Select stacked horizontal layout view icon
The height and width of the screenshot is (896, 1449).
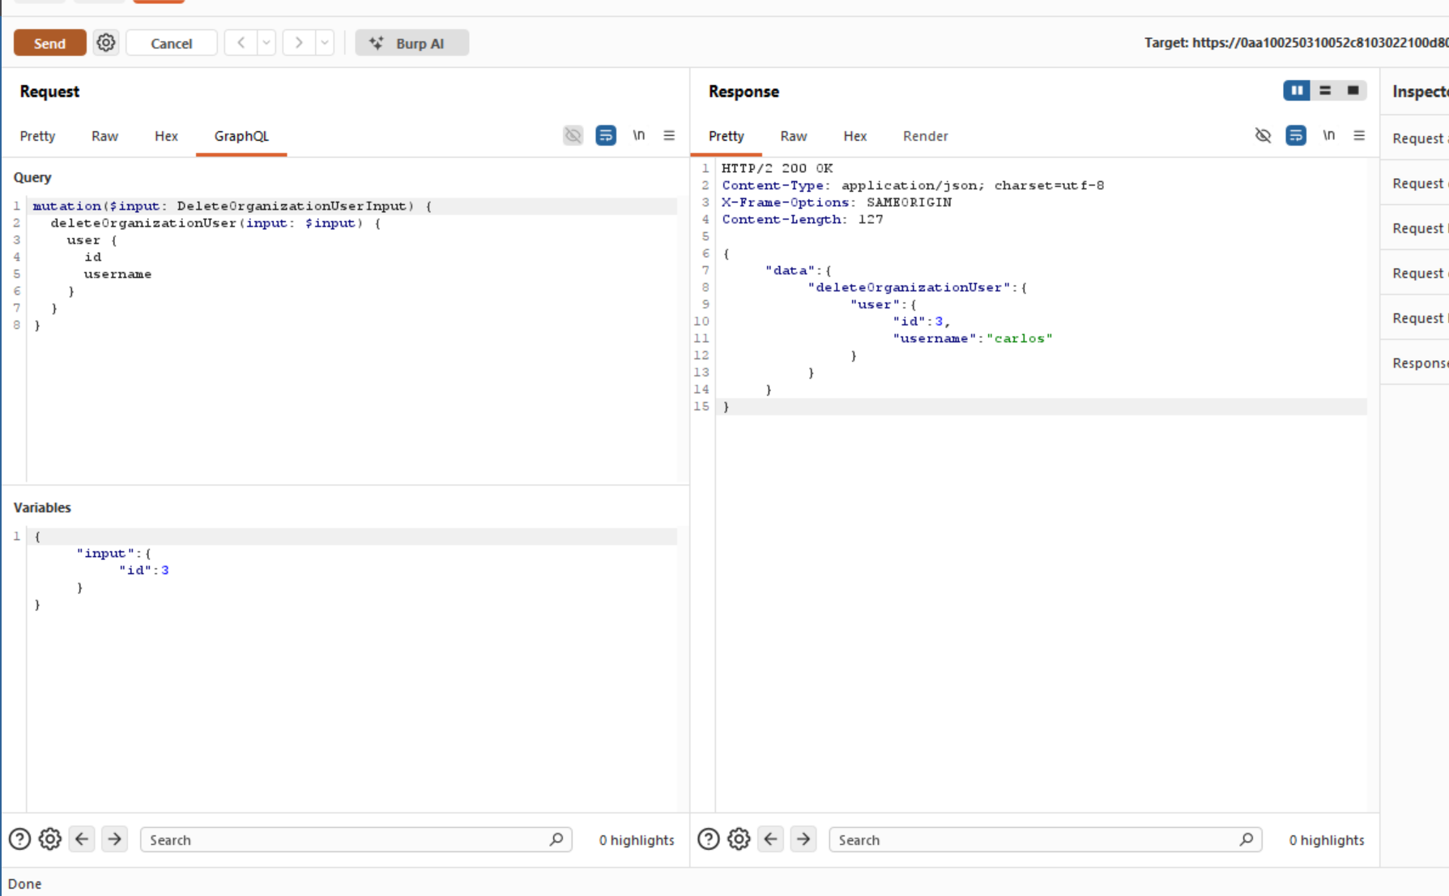click(1325, 91)
